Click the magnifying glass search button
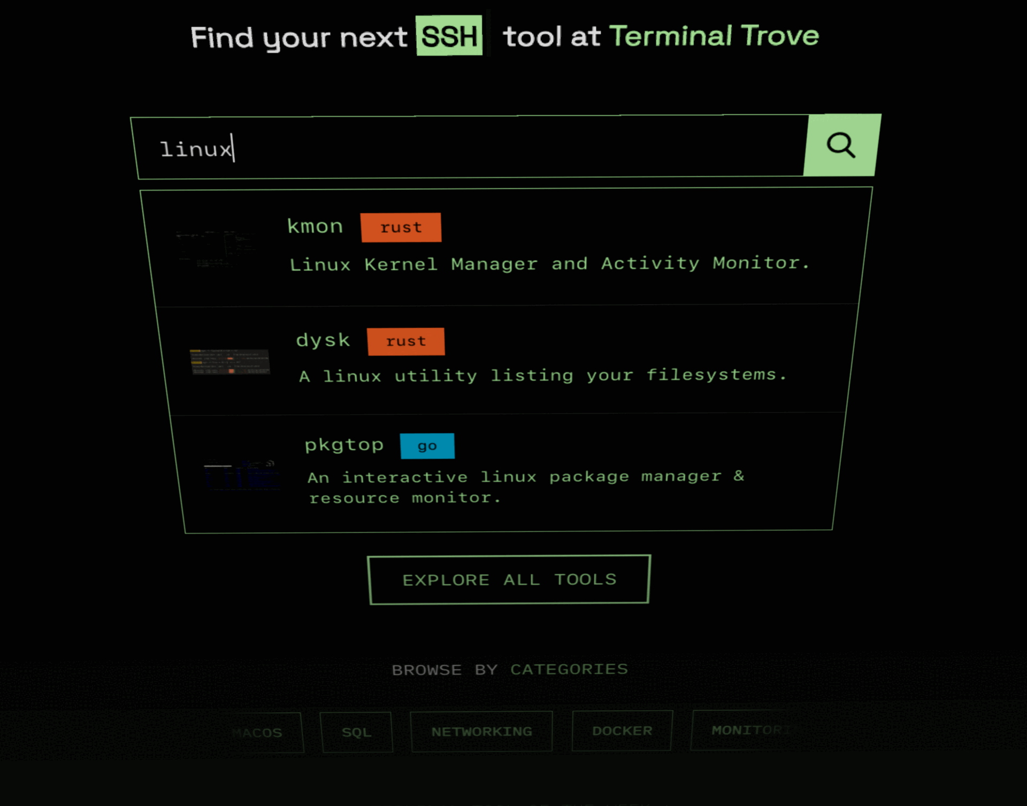This screenshot has width=1027, height=806. [842, 145]
